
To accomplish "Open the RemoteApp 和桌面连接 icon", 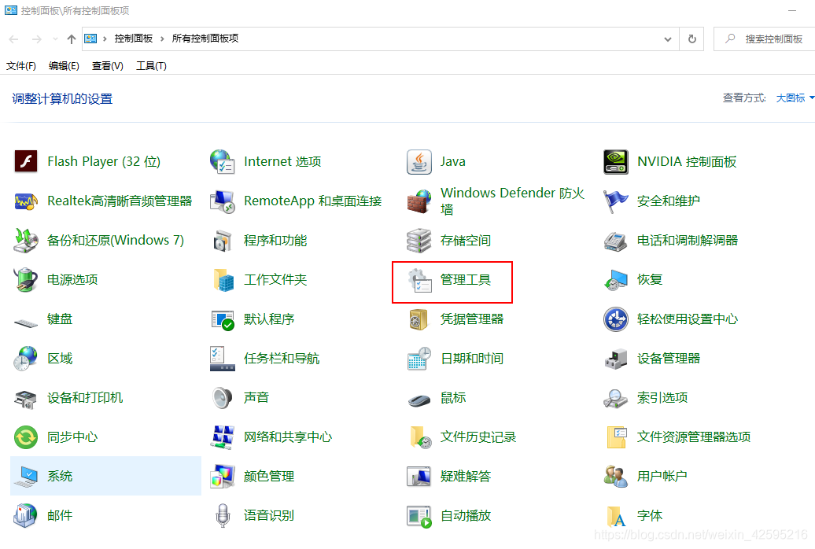I will tap(223, 201).
